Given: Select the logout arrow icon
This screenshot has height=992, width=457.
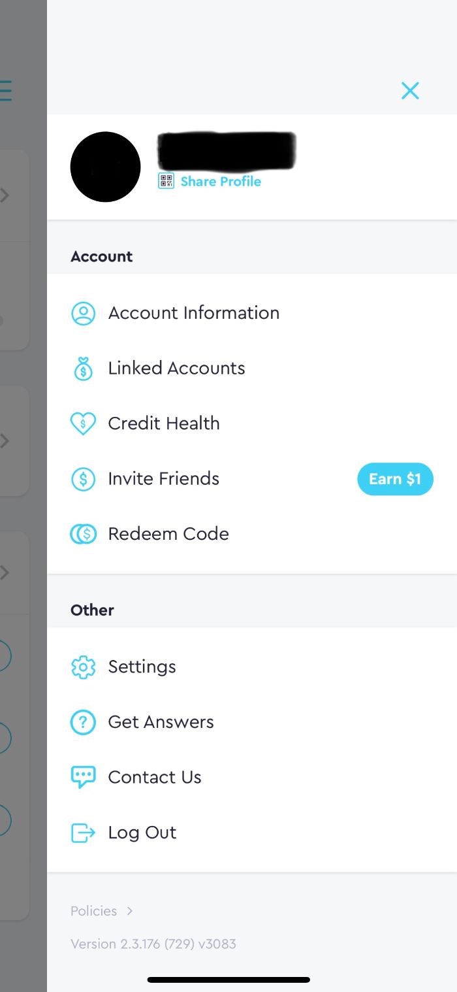Looking at the screenshot, I should coord(83,833).
